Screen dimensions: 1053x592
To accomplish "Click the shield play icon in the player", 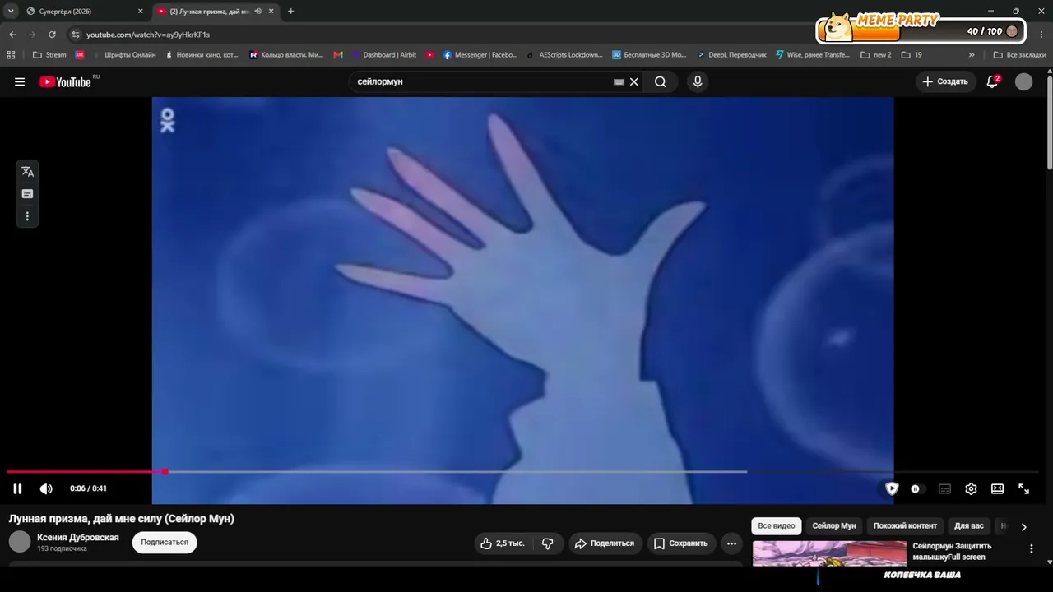I will pos(892,488).
